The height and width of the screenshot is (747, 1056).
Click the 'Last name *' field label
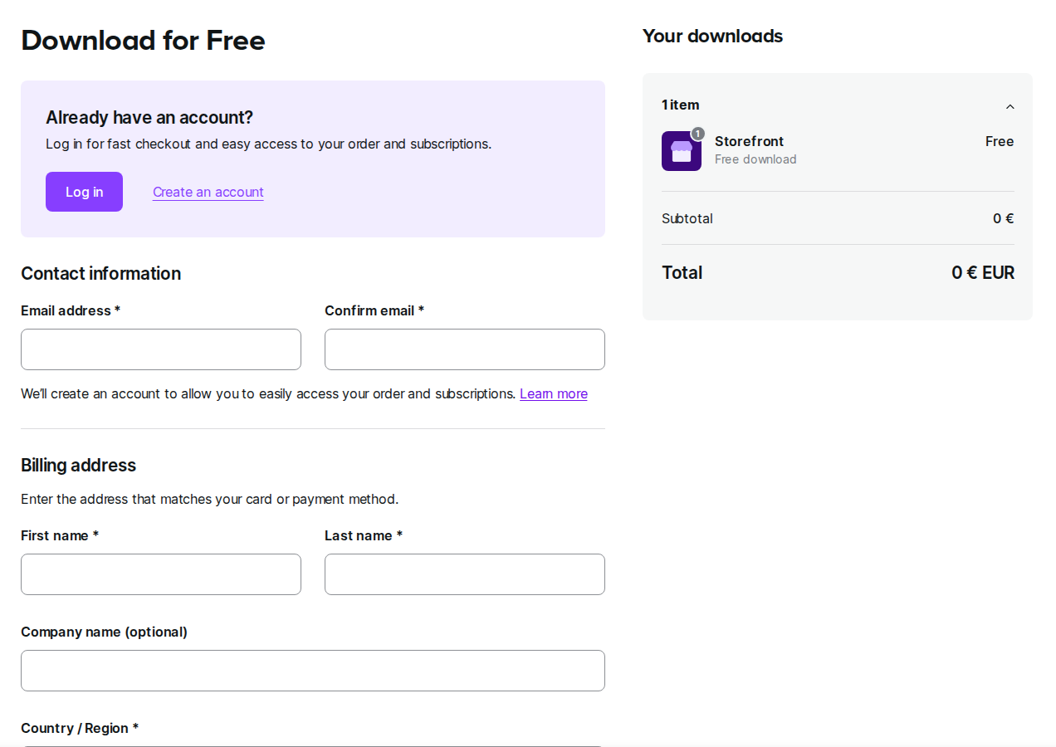pyautogui.click(x=364, y=535)
